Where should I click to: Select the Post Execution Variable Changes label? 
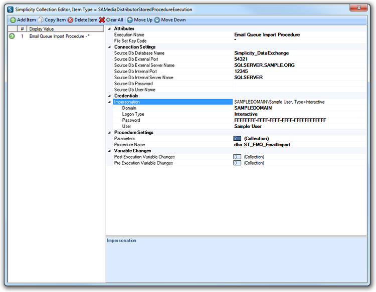[144, 157]
